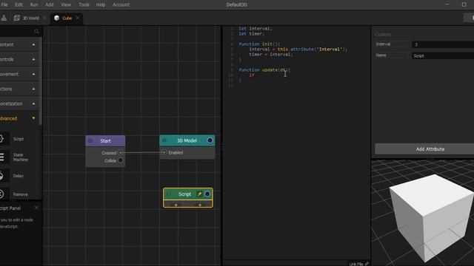Click the Enabled input port on 3D Model
474x266 pixels.
[164, 152]
